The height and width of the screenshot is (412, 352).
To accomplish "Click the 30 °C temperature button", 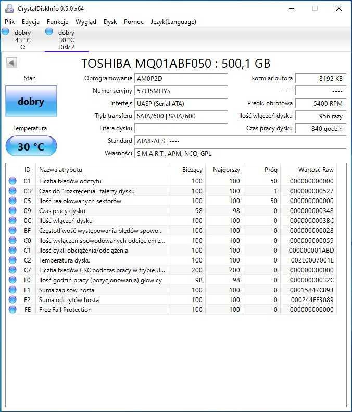I will pos(31,146).
